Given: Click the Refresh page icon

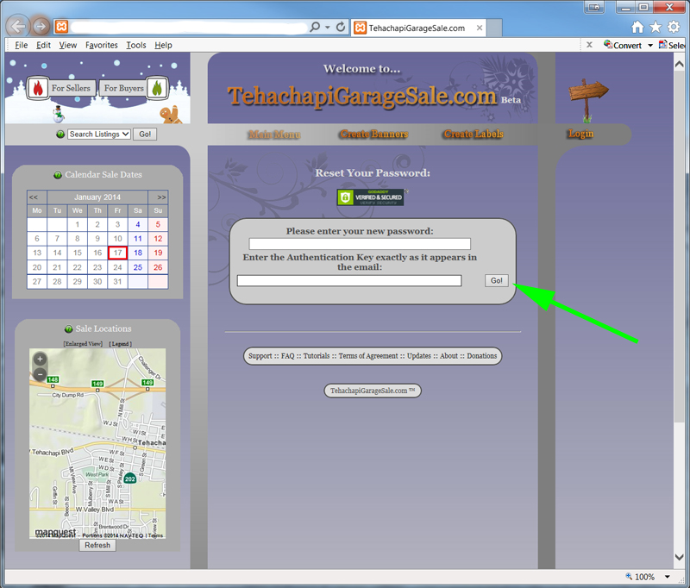Looking at the screenshot, I should pyautogui.click(x=341, y=28).
